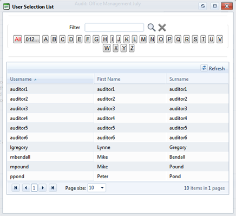Filter usernames starting with V
This screenshot has width=236, height=216.
click(220, 39)
